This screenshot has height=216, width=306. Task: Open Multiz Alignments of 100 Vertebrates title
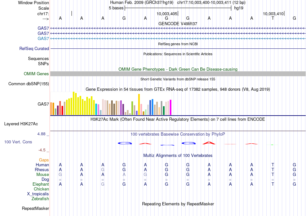point(178,156)
